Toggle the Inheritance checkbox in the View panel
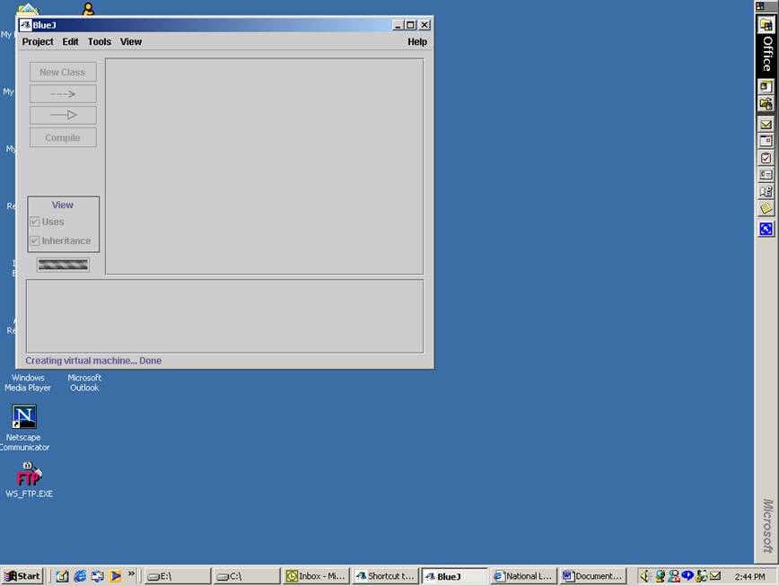 tap(35, 241)
